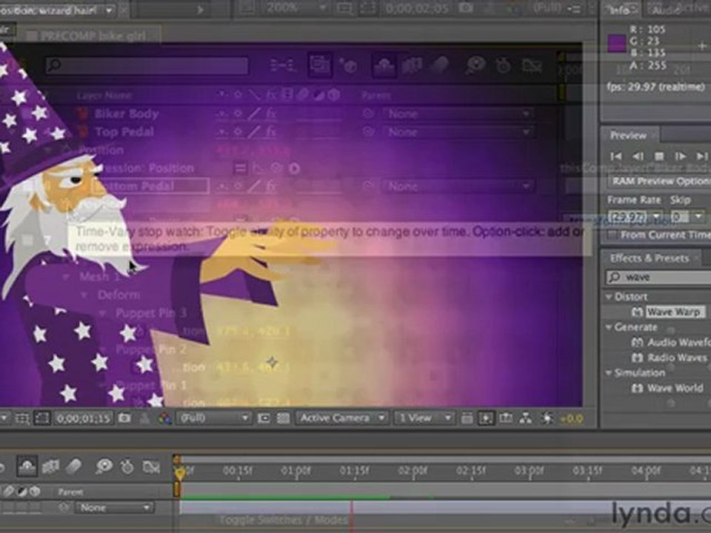This screenshot has width=711, height=533.
Task: Step back one frame in Preview panel
Action: tap(638, 156)
